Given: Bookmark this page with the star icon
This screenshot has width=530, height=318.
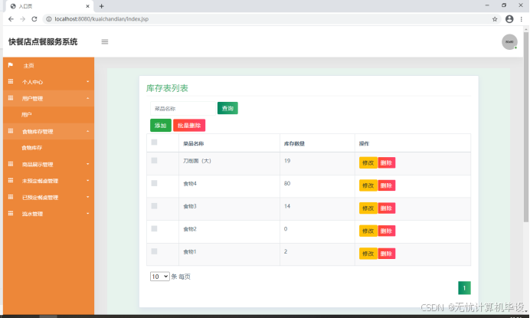Looking at the screenshot, I should click(495, 19).
